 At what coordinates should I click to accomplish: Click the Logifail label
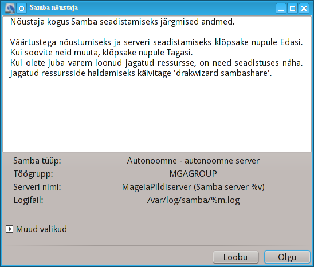click(29, 200)
